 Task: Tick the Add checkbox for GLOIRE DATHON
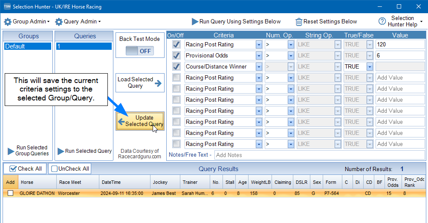10,193
